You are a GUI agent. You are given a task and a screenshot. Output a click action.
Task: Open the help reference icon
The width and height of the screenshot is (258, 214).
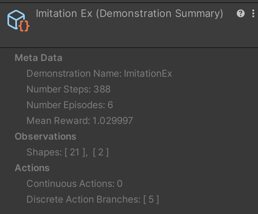[241, 13]
